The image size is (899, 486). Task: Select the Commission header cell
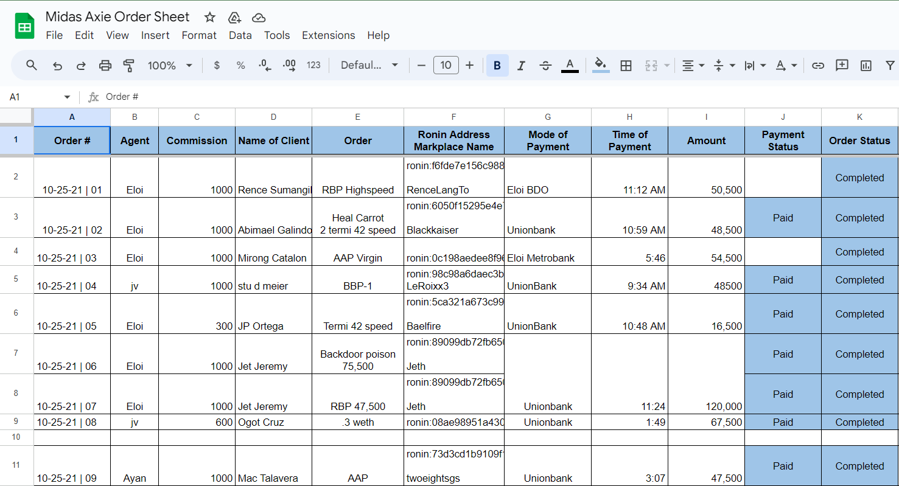197,141
